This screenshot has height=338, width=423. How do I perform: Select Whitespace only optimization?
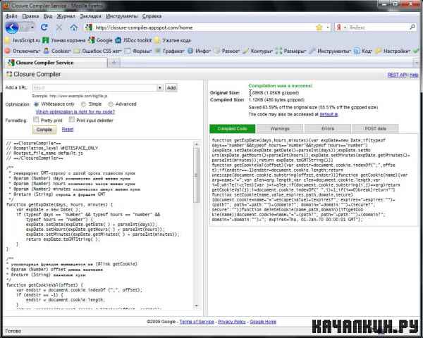click(36, 104)
